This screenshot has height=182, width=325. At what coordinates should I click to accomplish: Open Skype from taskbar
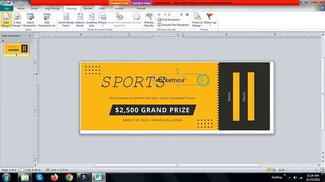40,177
